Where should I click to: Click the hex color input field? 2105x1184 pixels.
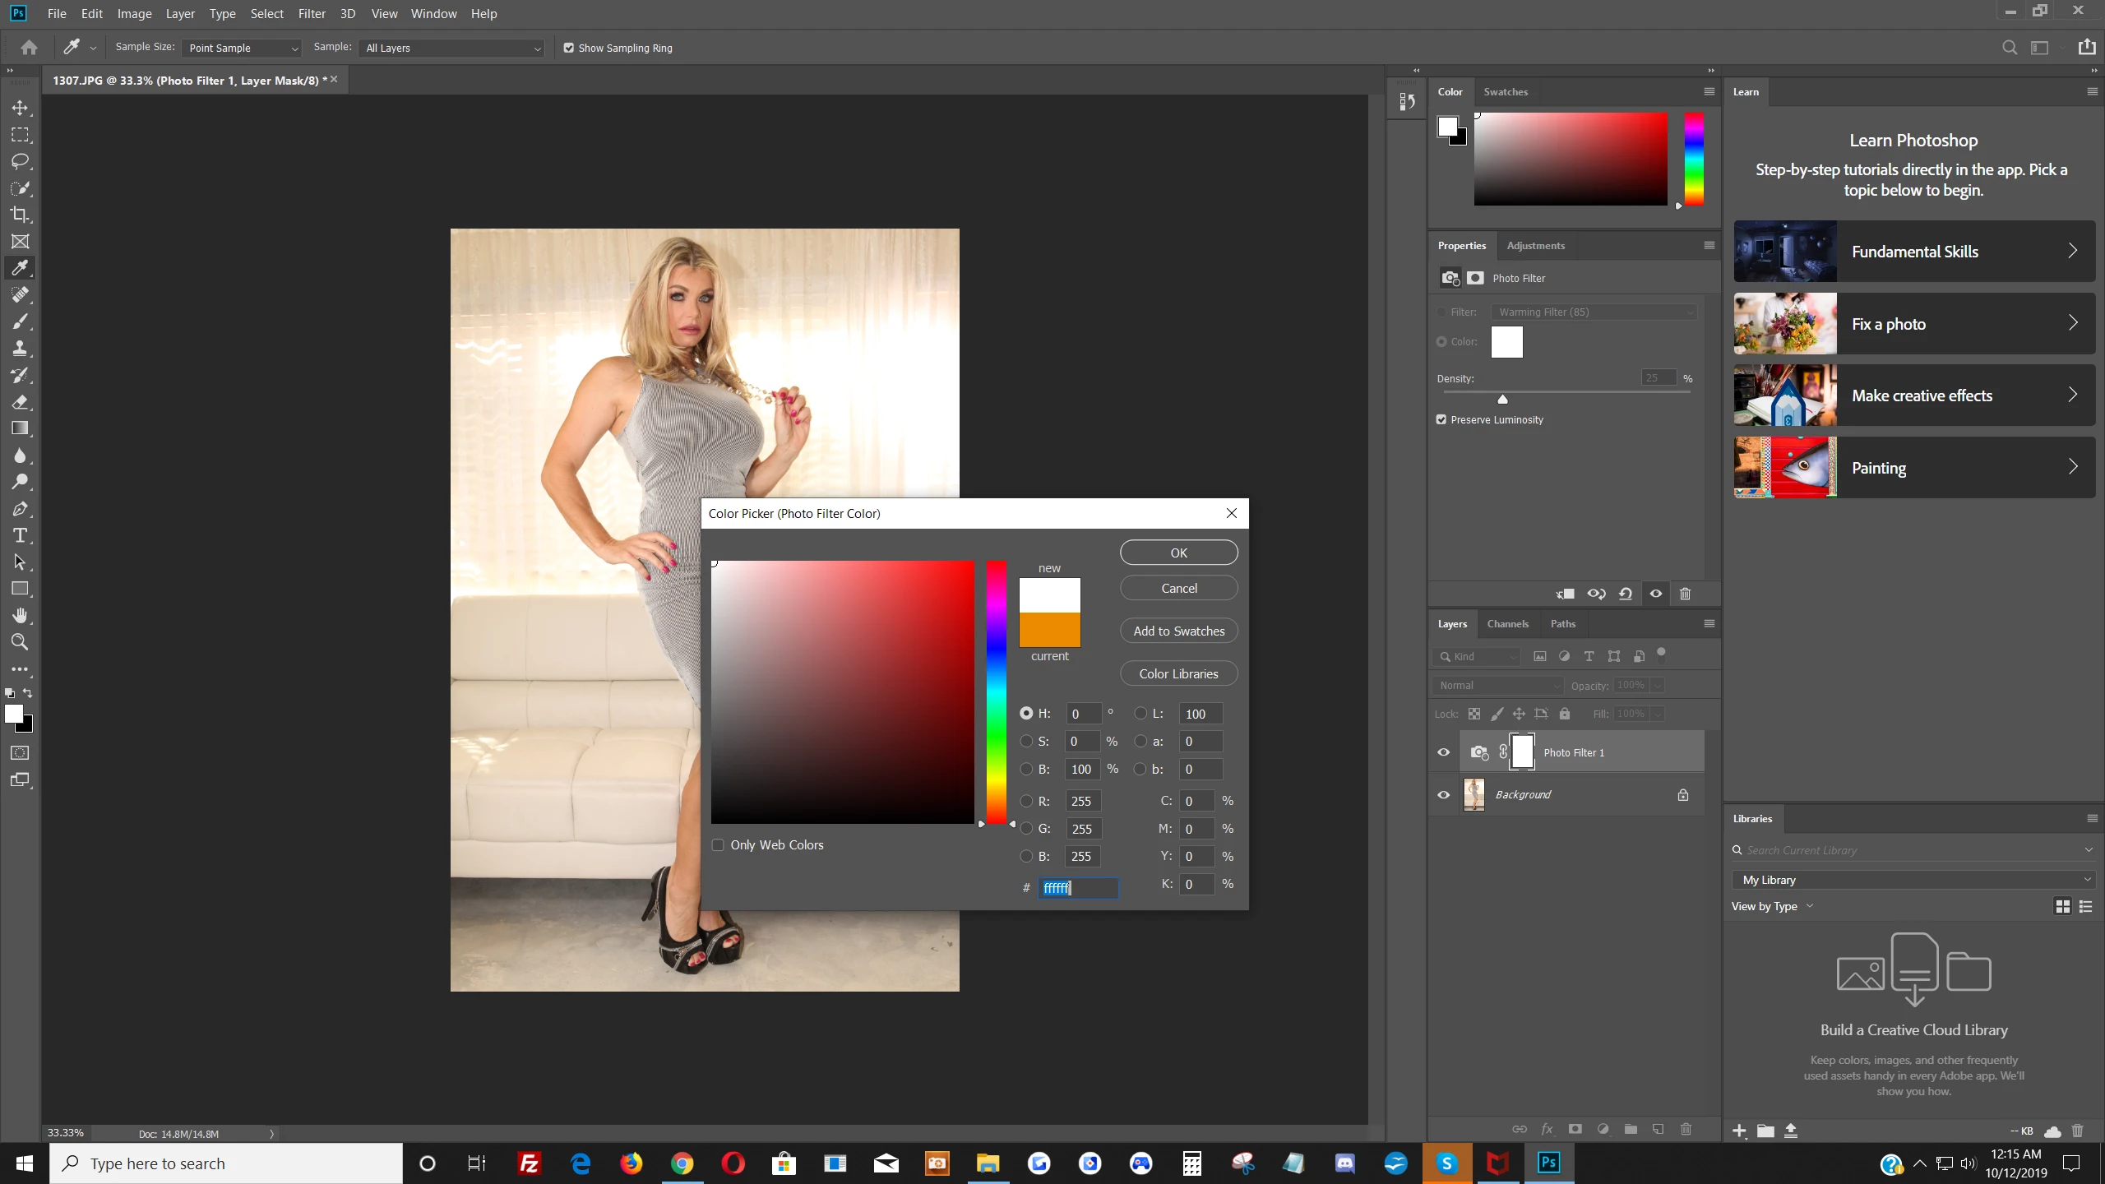click(1077, 888)
